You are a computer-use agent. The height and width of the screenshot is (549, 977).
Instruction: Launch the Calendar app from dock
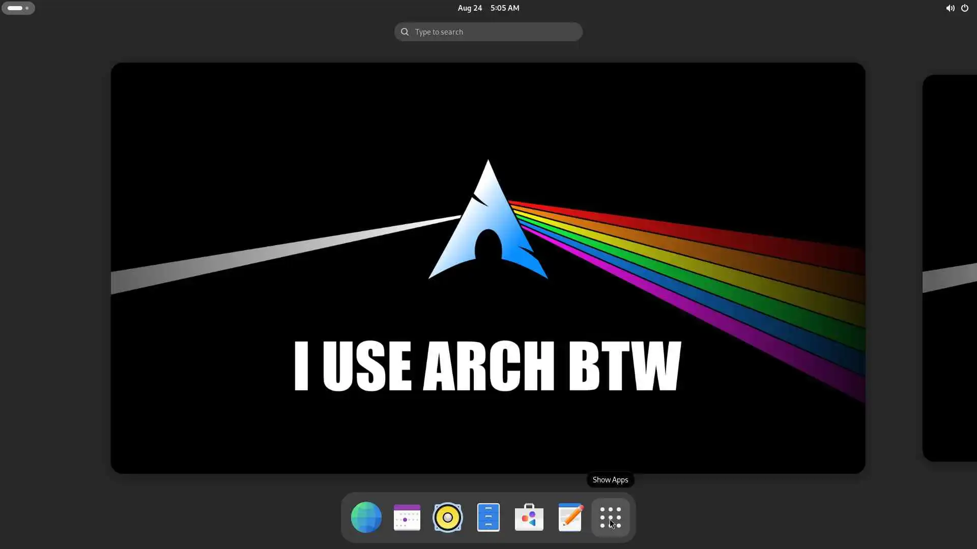click(407, 517)
